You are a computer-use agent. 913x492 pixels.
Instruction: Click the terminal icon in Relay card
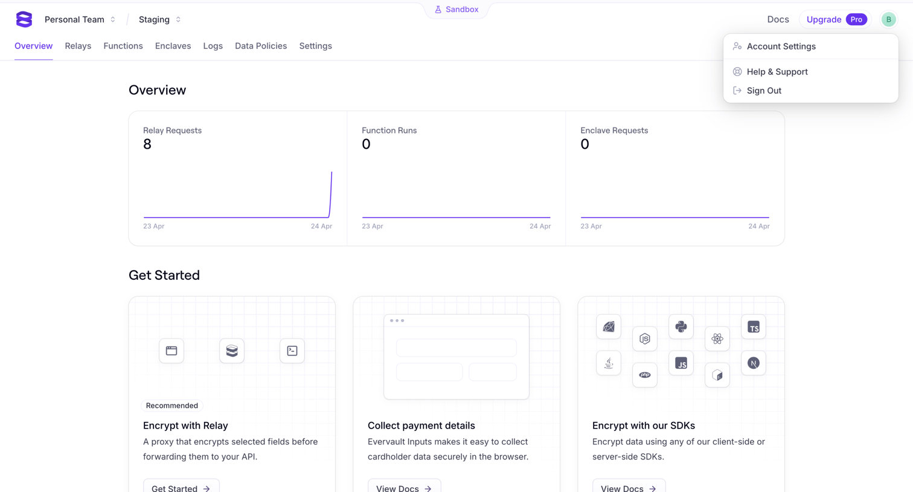pyautogui.click(x=292, y=351)
